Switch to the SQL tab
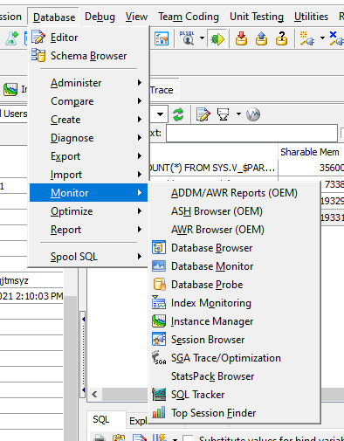 (101, 419)
